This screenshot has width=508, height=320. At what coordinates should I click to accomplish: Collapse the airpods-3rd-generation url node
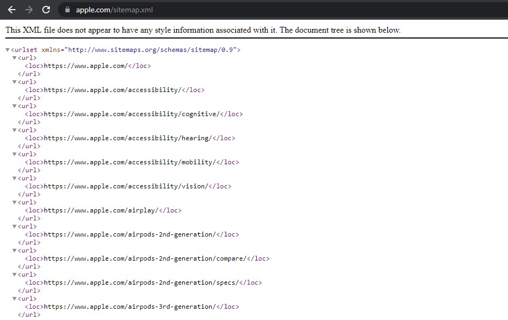(x=14, y=299)
